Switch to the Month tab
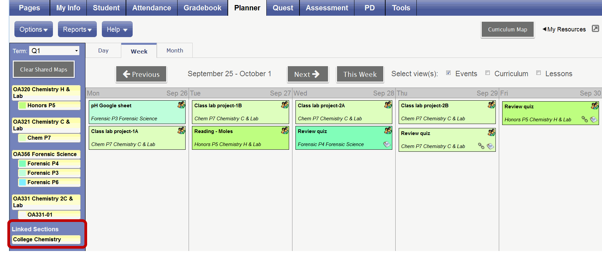This screenshot has height=256, width=602. pyautogui.click(x=175, y=50)
